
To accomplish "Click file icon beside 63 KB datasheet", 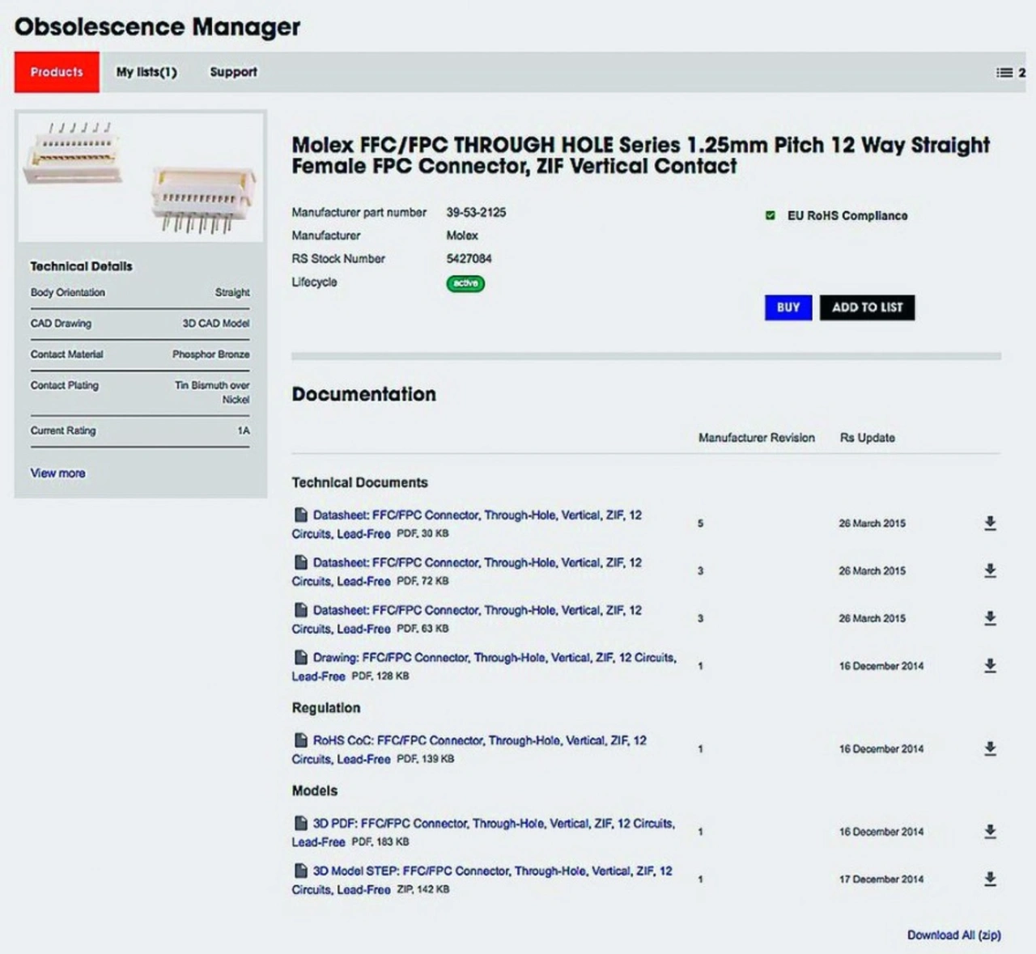I will tap(300, 610).
